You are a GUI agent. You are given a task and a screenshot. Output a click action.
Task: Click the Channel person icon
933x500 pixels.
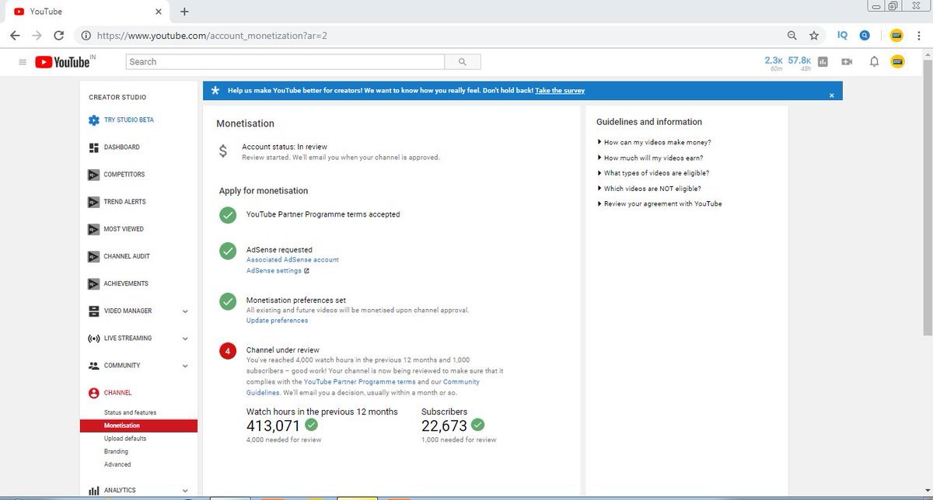(93, 393)
